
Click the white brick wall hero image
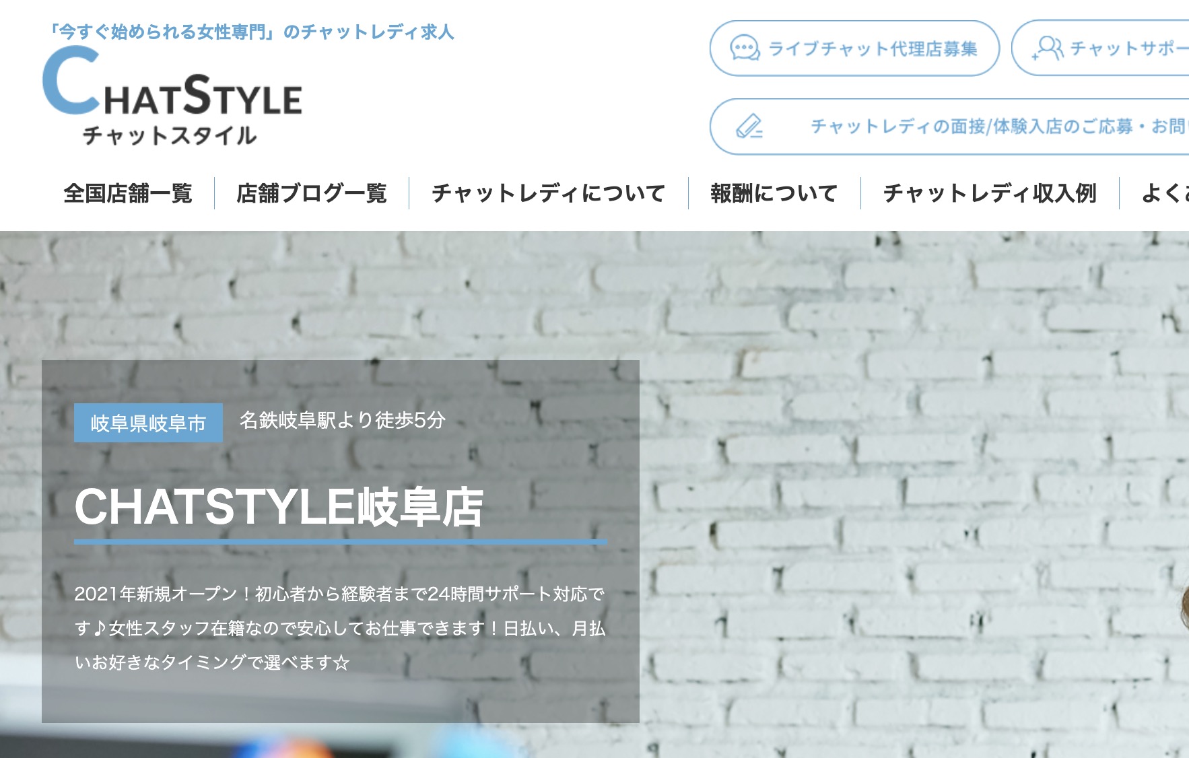pos(909,471)
